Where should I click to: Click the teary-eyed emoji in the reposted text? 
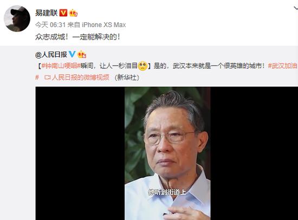tap(142, 66)
